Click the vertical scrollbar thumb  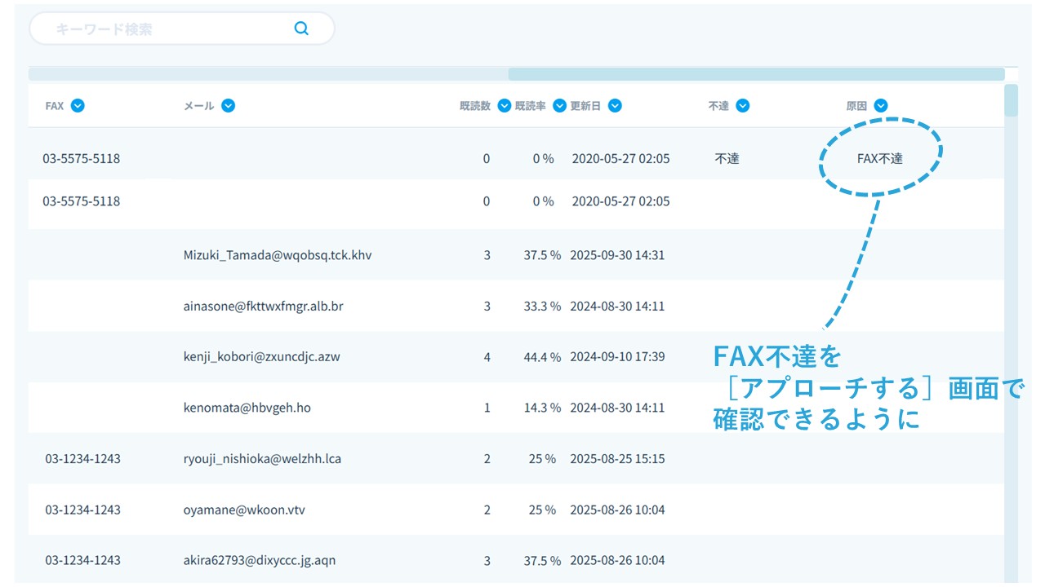click(x=1011, y=101)
